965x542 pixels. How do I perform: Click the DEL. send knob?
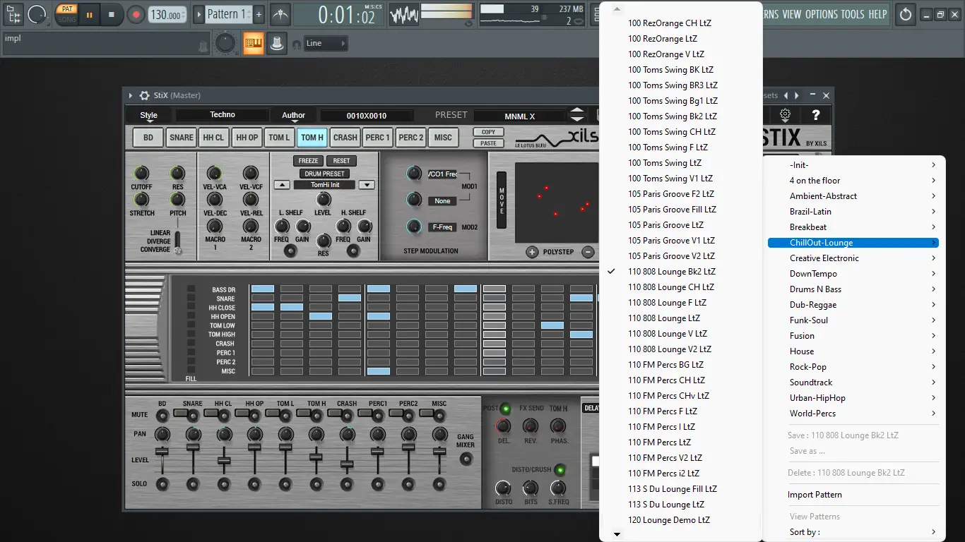click(503, 426)
